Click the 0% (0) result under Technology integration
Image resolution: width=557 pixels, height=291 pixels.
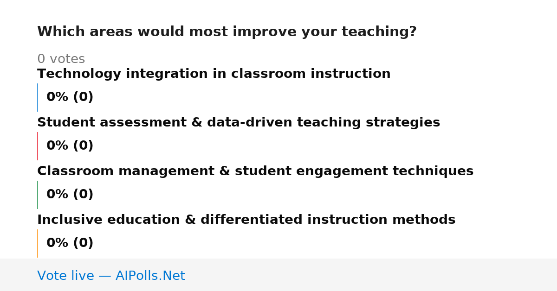(70, 97)
